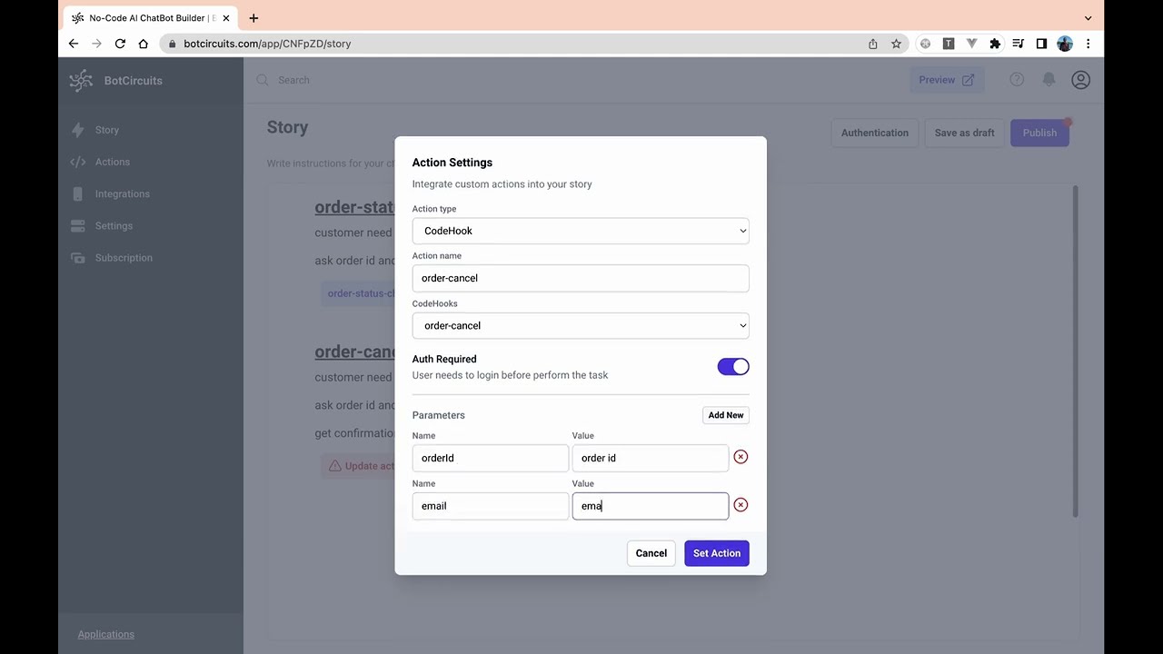
Task: Delete the email parameter row
Action: click(x=741, y=505)
